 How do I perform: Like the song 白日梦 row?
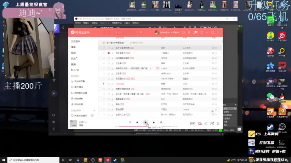tap(108, 94)
